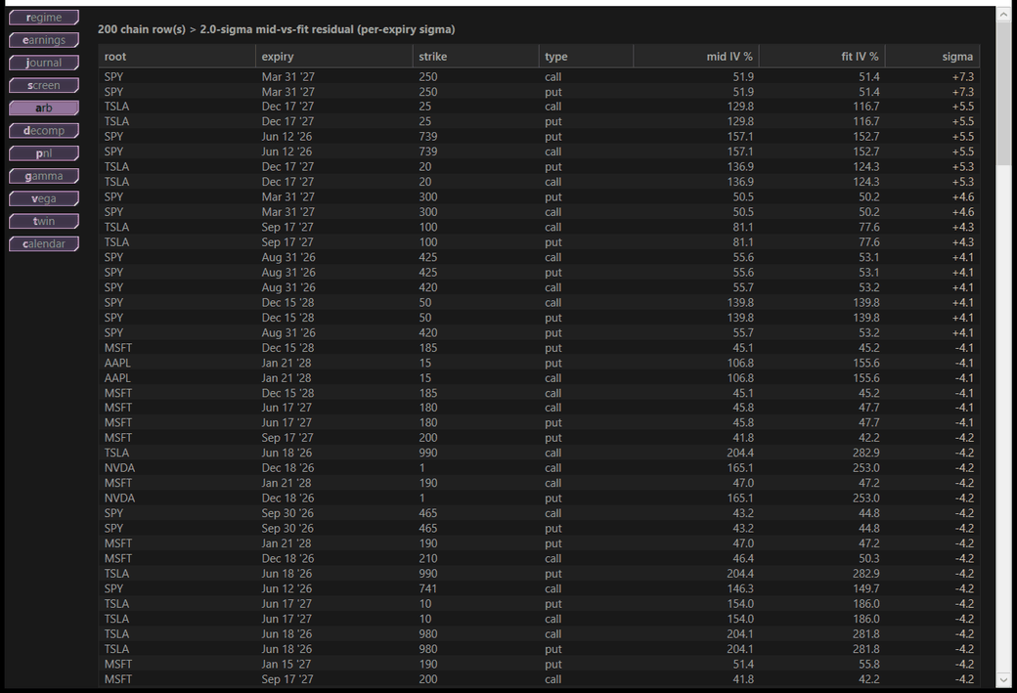Viewport: 1017px width, 693px height.
Task: Click the 200 chain row(s) summary heading
Action: coord(277,29)
